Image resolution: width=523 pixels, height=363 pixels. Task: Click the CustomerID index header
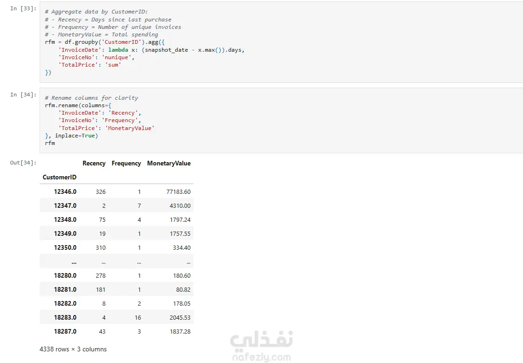(59, 178)
